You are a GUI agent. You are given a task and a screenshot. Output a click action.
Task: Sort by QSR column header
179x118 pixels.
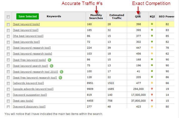[x=138, y=17]
